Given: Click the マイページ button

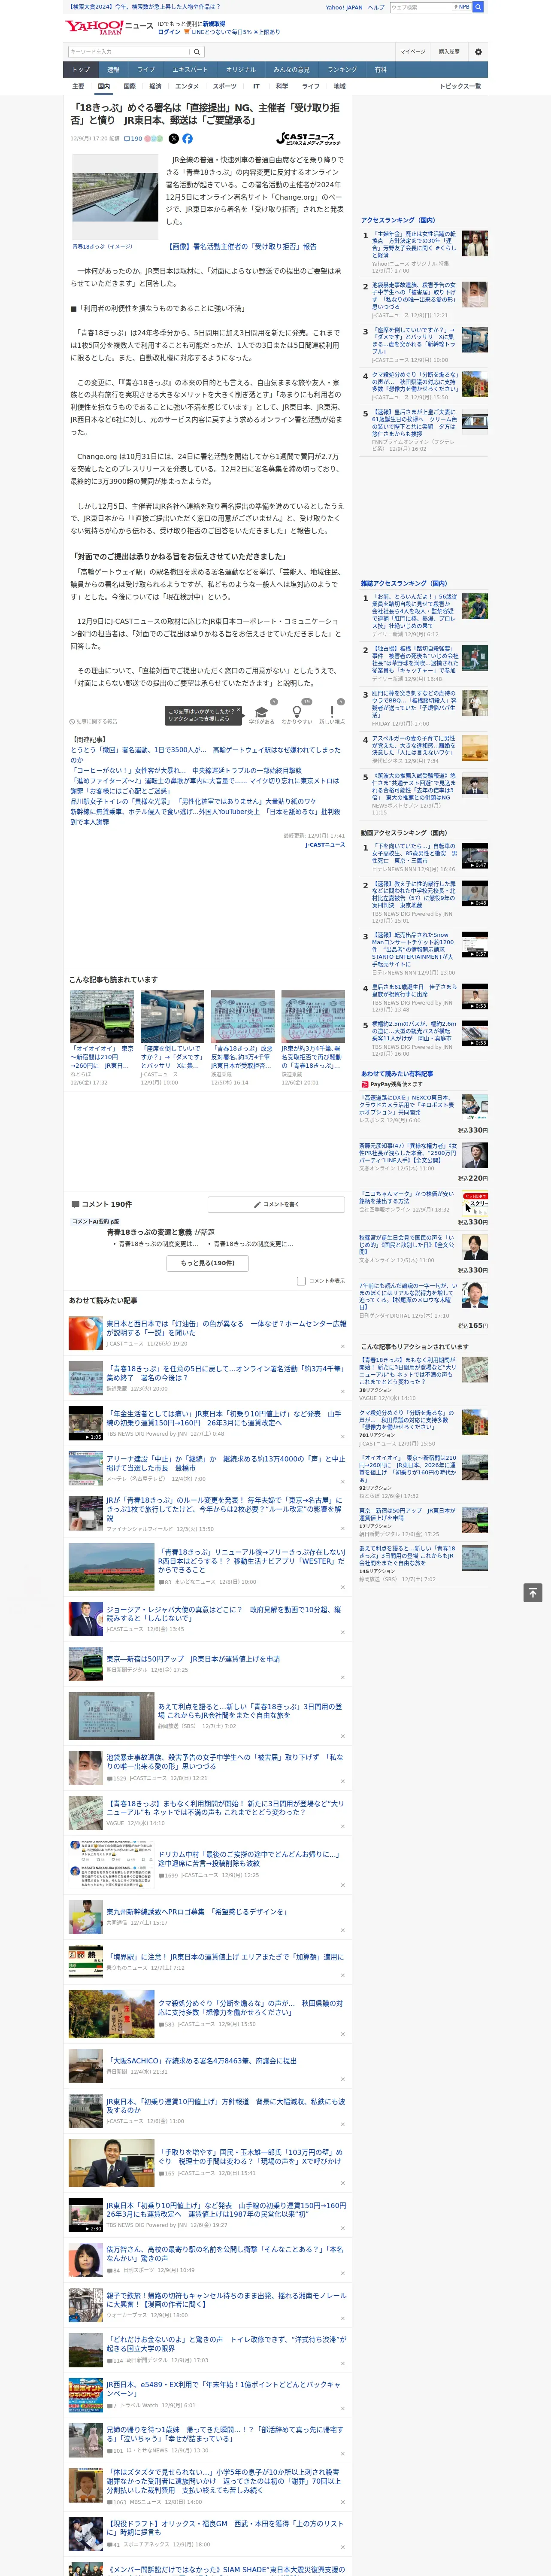Looking at the screenshot, I should click(x=412, y=52).
